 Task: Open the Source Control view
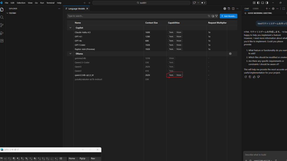click(x=2, y=25)
